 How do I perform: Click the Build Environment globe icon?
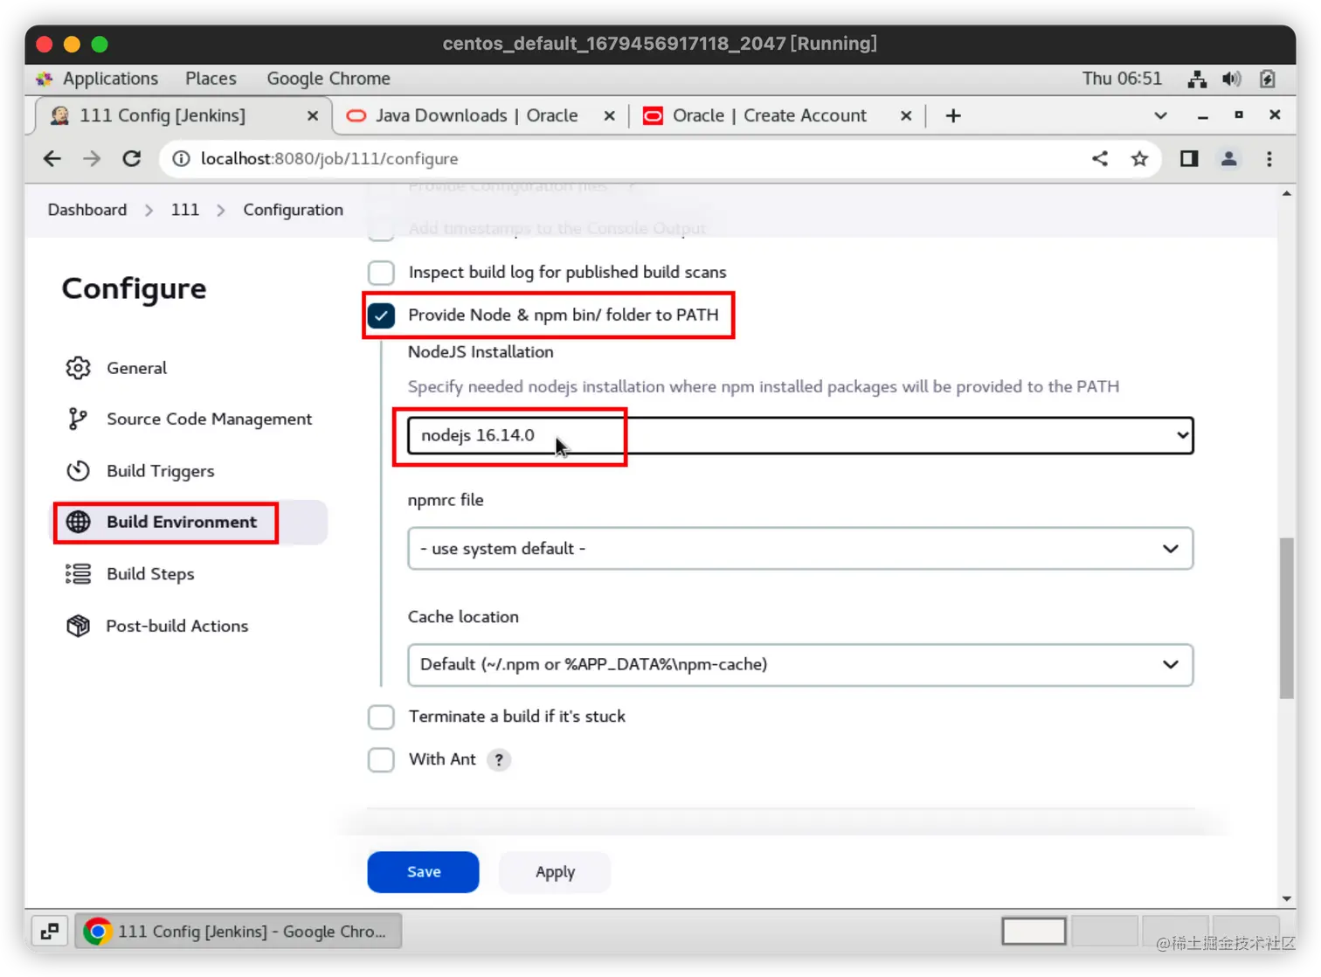point(78,522)
